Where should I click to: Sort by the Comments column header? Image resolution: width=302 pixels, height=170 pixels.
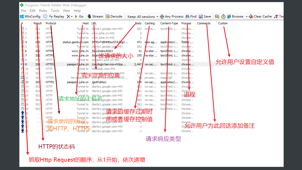206,23
